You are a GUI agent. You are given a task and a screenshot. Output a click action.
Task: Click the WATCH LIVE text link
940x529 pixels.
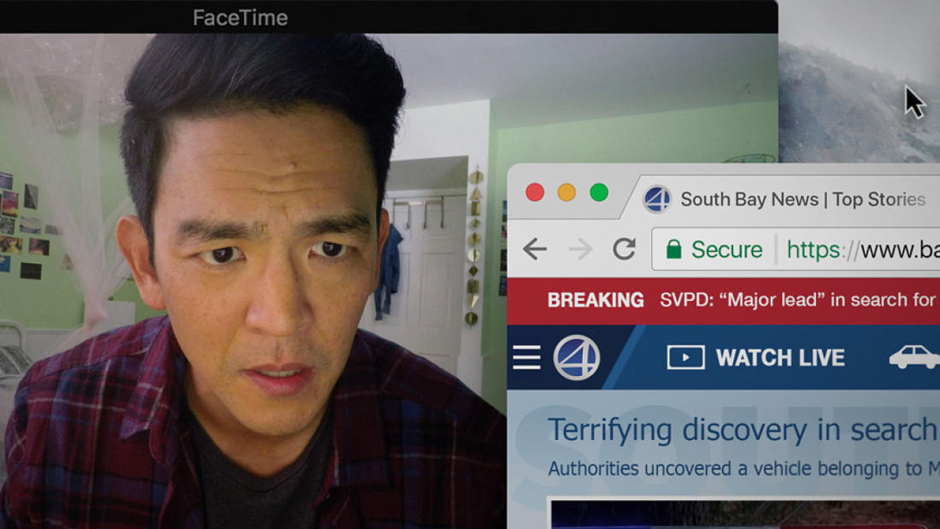click(779, 357)
